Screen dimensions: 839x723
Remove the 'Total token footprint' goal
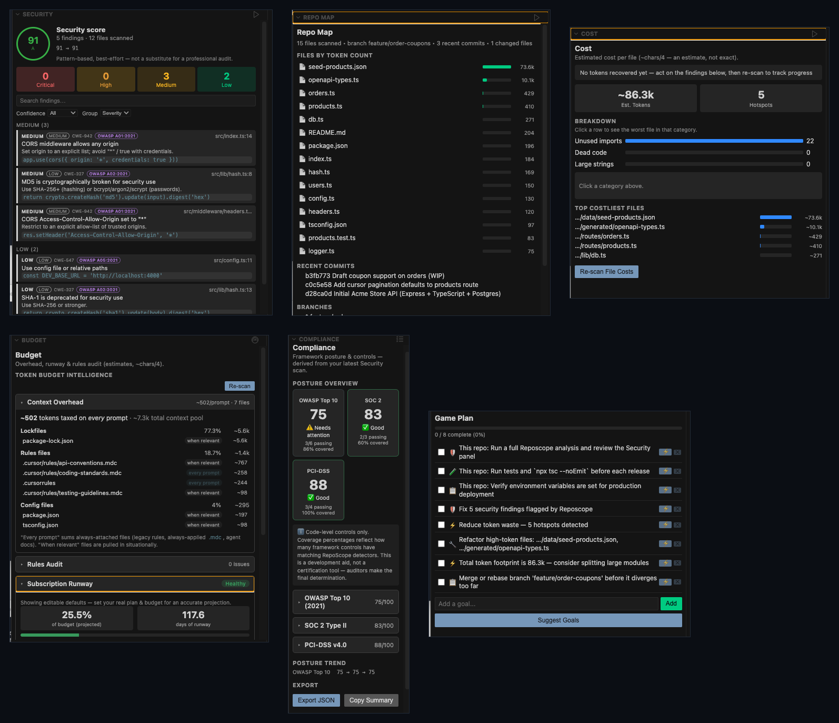click(x=677, y=563)
